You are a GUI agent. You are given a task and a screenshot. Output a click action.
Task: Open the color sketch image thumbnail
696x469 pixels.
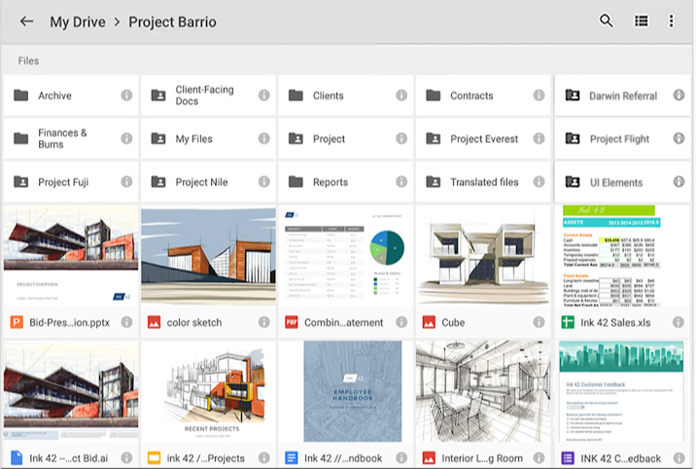tap(208, 256)
